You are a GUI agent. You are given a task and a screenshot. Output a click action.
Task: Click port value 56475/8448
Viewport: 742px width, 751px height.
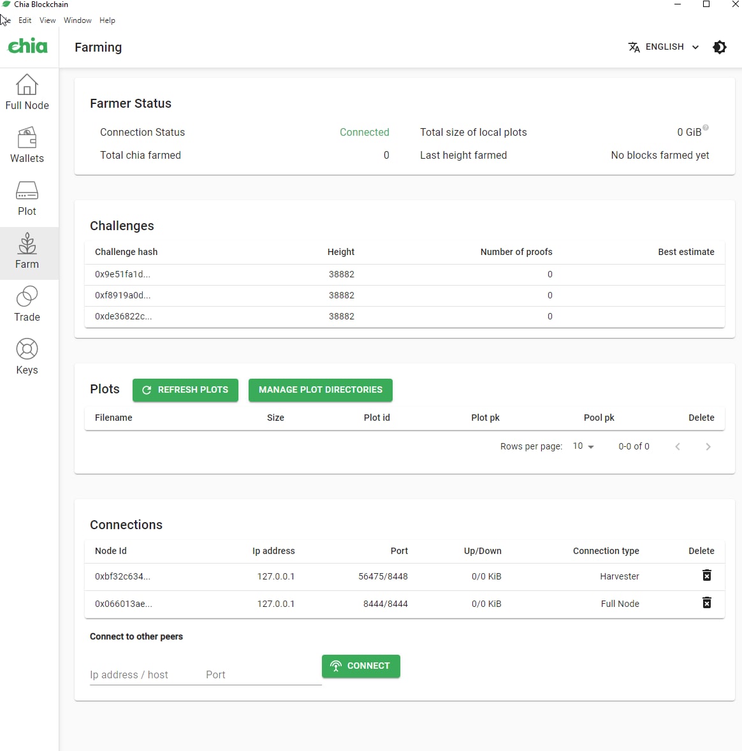pos(383,576)
